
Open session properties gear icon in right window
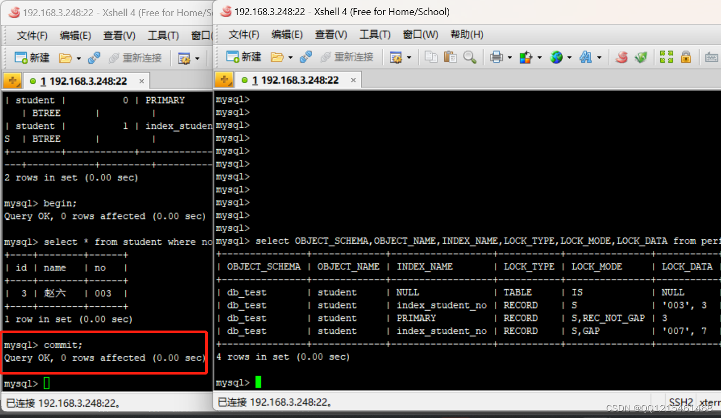point(396,57)
